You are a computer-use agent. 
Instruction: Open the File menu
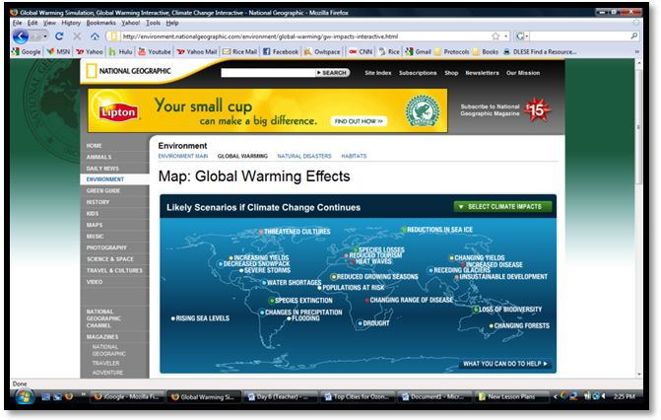pos(17,23)
